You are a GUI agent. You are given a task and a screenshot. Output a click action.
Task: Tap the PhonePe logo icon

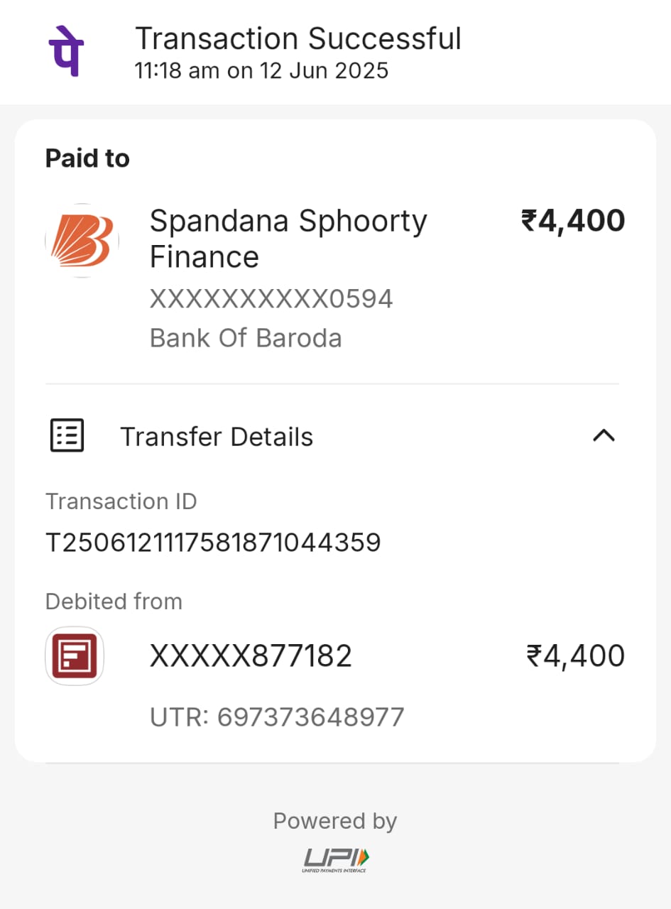(x=65, y=52)
